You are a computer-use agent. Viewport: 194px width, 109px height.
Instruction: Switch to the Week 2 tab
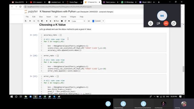click(147, 2)
